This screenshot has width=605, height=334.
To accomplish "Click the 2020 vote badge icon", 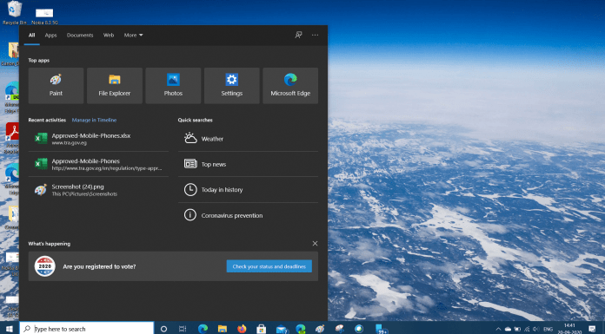I will click(44, 266).
